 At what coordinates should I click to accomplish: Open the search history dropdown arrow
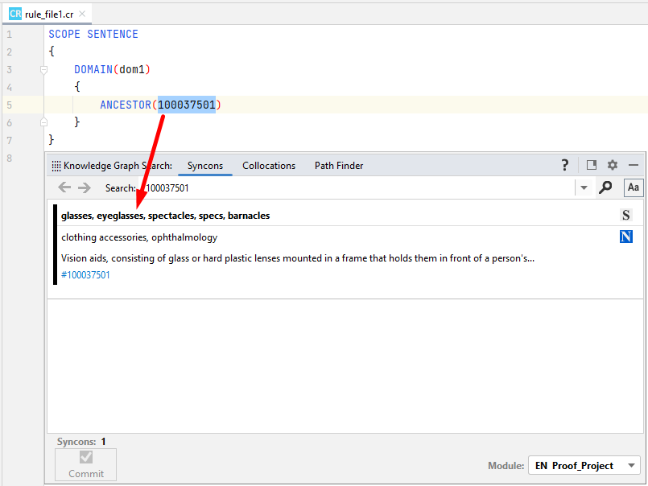coord(584,188)
